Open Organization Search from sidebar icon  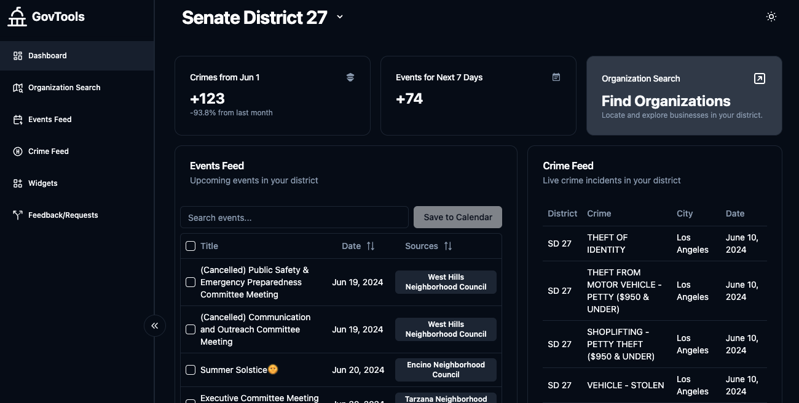17,87
